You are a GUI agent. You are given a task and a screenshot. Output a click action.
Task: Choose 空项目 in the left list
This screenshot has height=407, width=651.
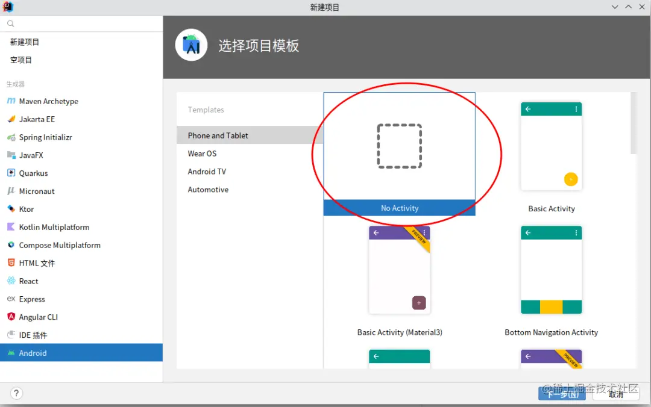pos(20,60)
